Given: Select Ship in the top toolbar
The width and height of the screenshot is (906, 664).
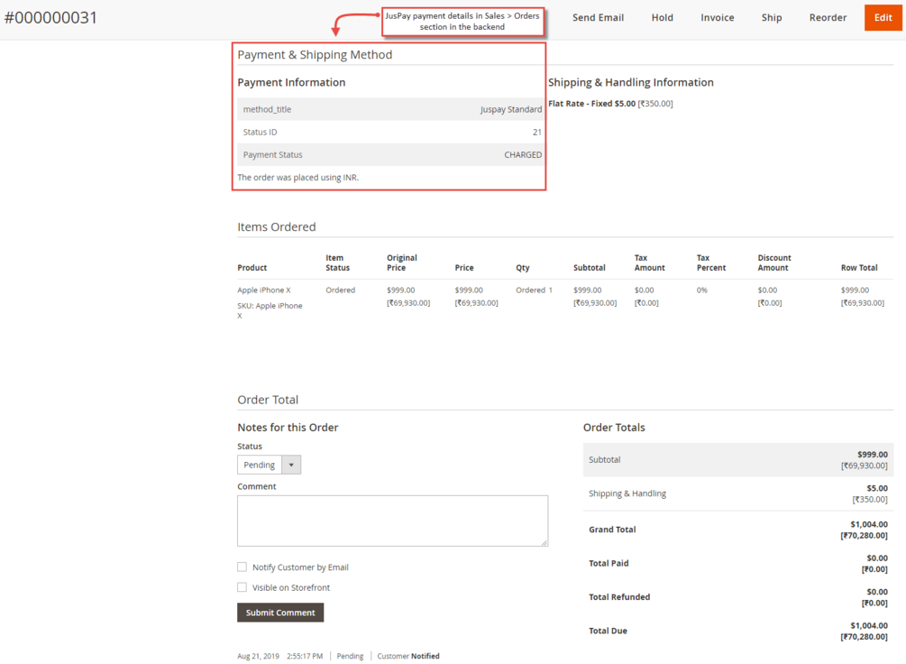Looking at the screenshot, I should tap(772, 17).
